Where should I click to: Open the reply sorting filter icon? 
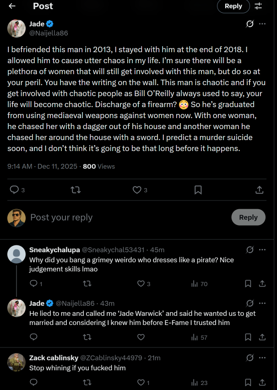coord(258,6)
